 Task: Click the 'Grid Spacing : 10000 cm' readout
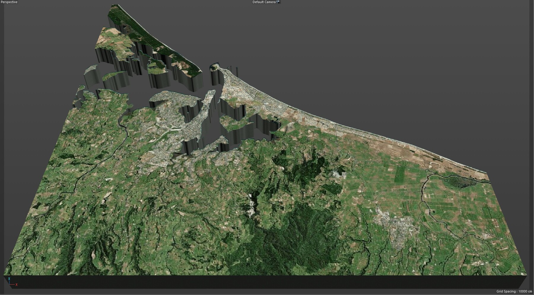click(x=514, y=292)
